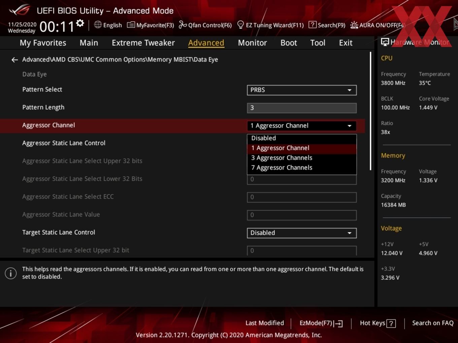Image resolution: width=458 pixels, height=343 pixels.
Task: Open MyFavorite(F3) list
Action: 150,25
